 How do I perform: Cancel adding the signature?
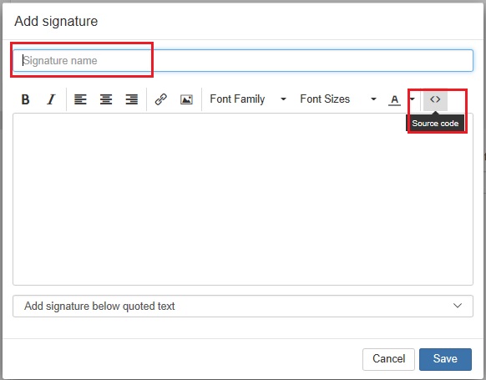pyautogui.click(x=388, y=359)
